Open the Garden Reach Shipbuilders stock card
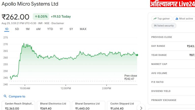Image resolution: width=195 pixels, height=110 pixels. pyautogui.click(x=18, y=106)
